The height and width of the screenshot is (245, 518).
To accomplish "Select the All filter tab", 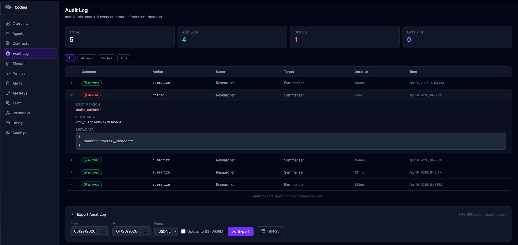I will [70, 58].
